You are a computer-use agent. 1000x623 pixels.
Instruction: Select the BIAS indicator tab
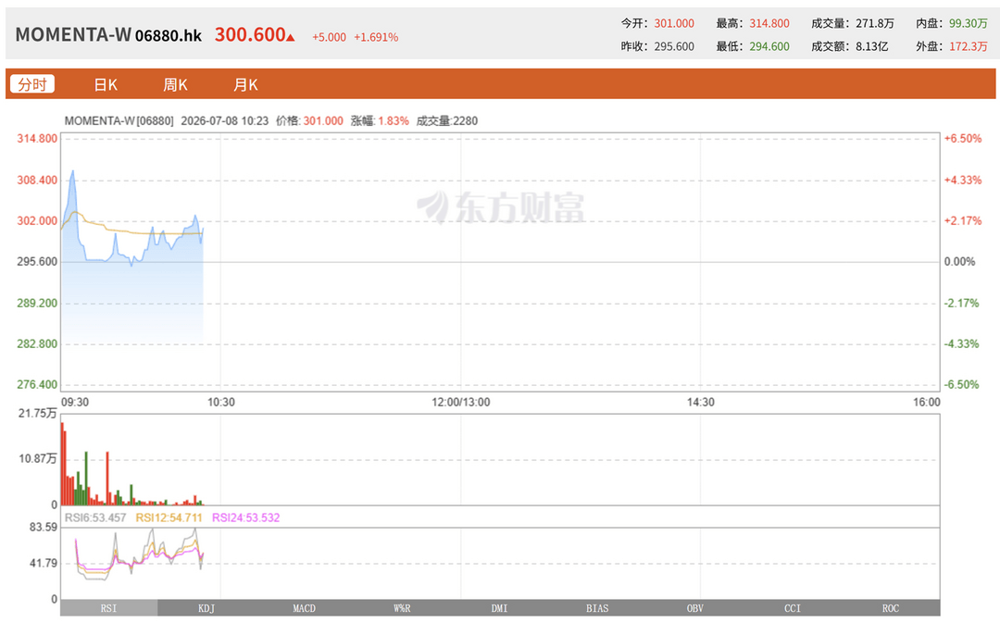pos(597,608)
